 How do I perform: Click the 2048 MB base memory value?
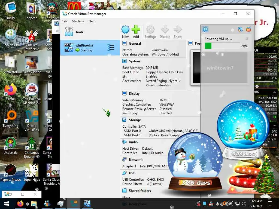[152, 68]
